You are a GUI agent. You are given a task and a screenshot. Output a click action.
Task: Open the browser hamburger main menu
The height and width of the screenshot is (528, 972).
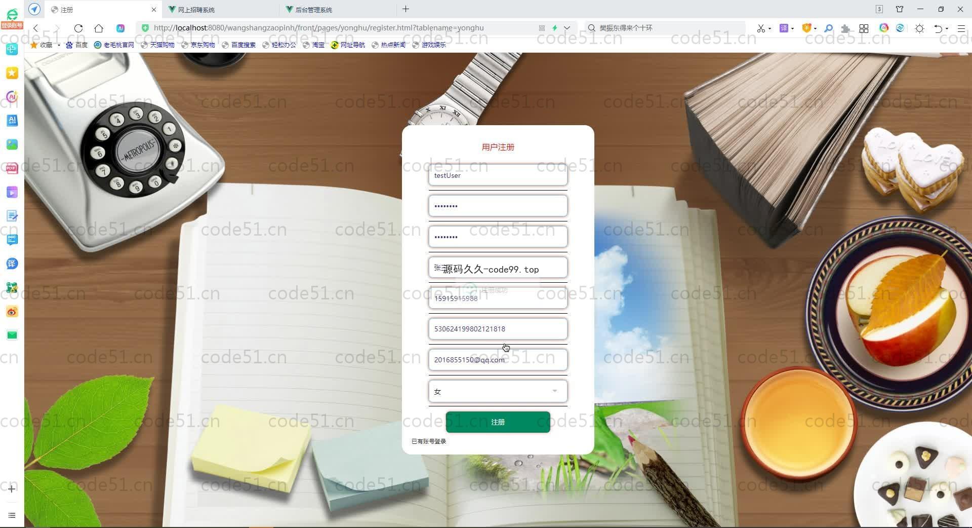pyautogui.click(x=961, y=29)
